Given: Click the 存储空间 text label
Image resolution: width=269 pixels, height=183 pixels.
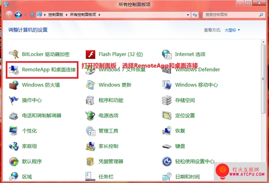Looking at the screenshot, I should click(185, 100).
